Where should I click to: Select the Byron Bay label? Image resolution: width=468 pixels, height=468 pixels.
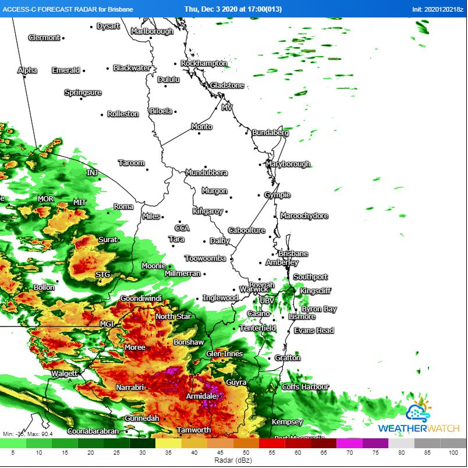pos(319,309)
